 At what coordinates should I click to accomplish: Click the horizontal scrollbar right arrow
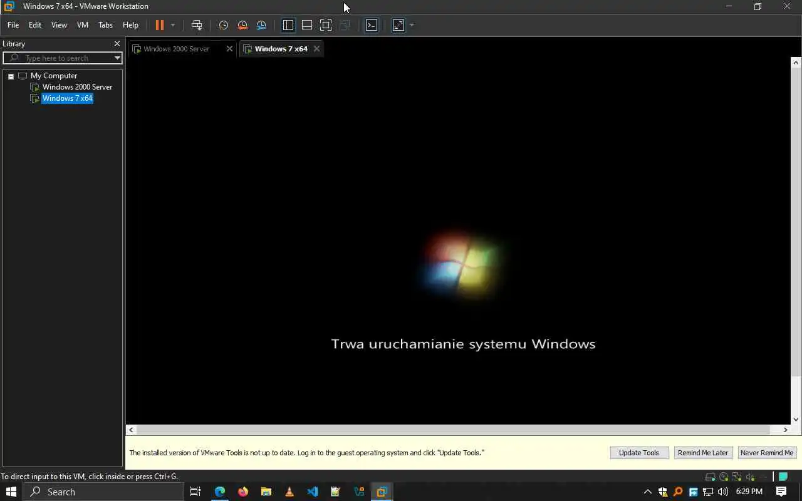[x=786, y=430]
